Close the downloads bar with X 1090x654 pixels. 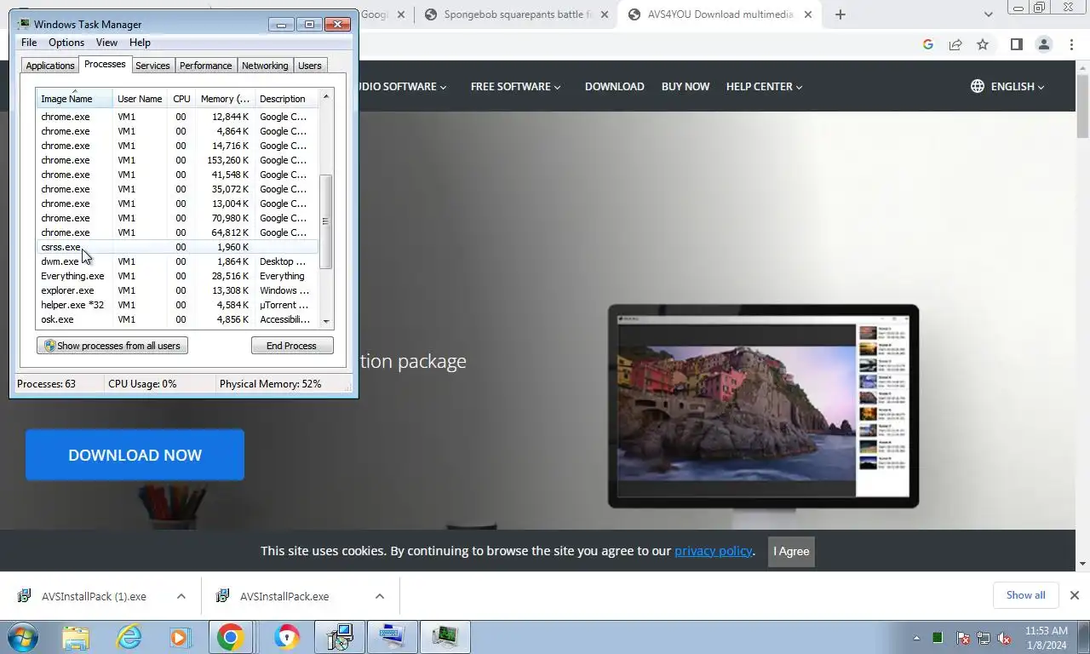[x=1074, y=595]
